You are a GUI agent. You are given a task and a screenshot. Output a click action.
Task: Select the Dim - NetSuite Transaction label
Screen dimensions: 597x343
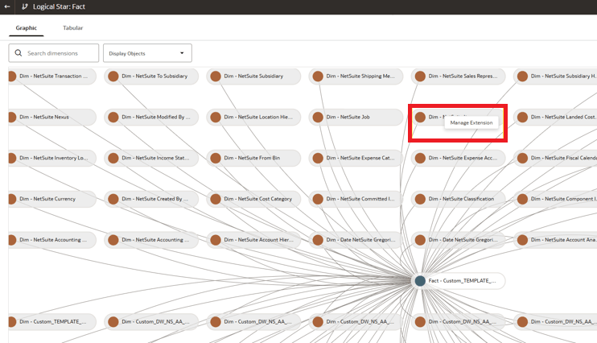pos(53,76)
